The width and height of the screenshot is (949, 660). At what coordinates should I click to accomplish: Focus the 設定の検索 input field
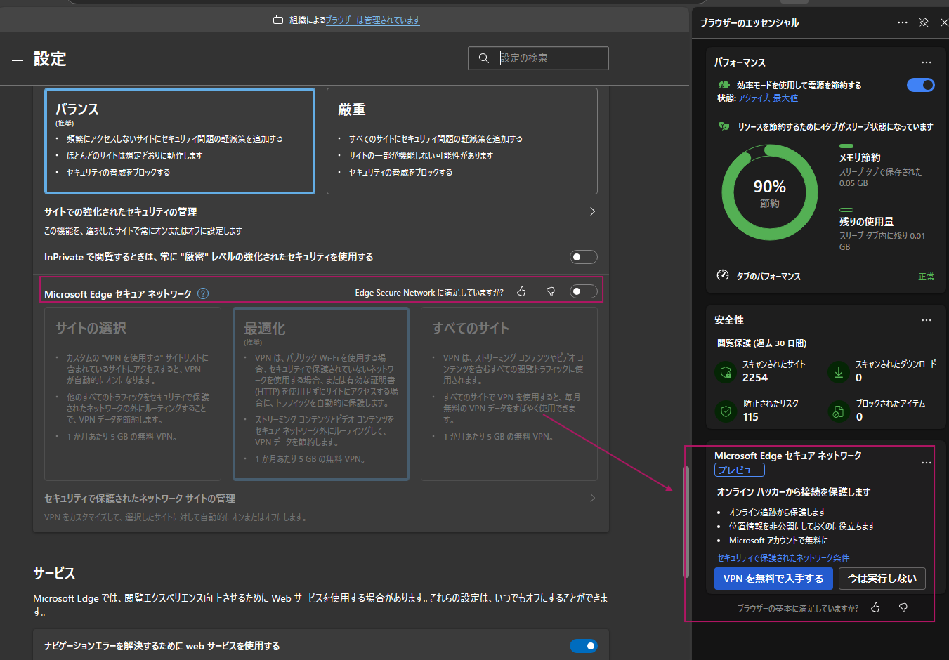(x=538, y=58)
